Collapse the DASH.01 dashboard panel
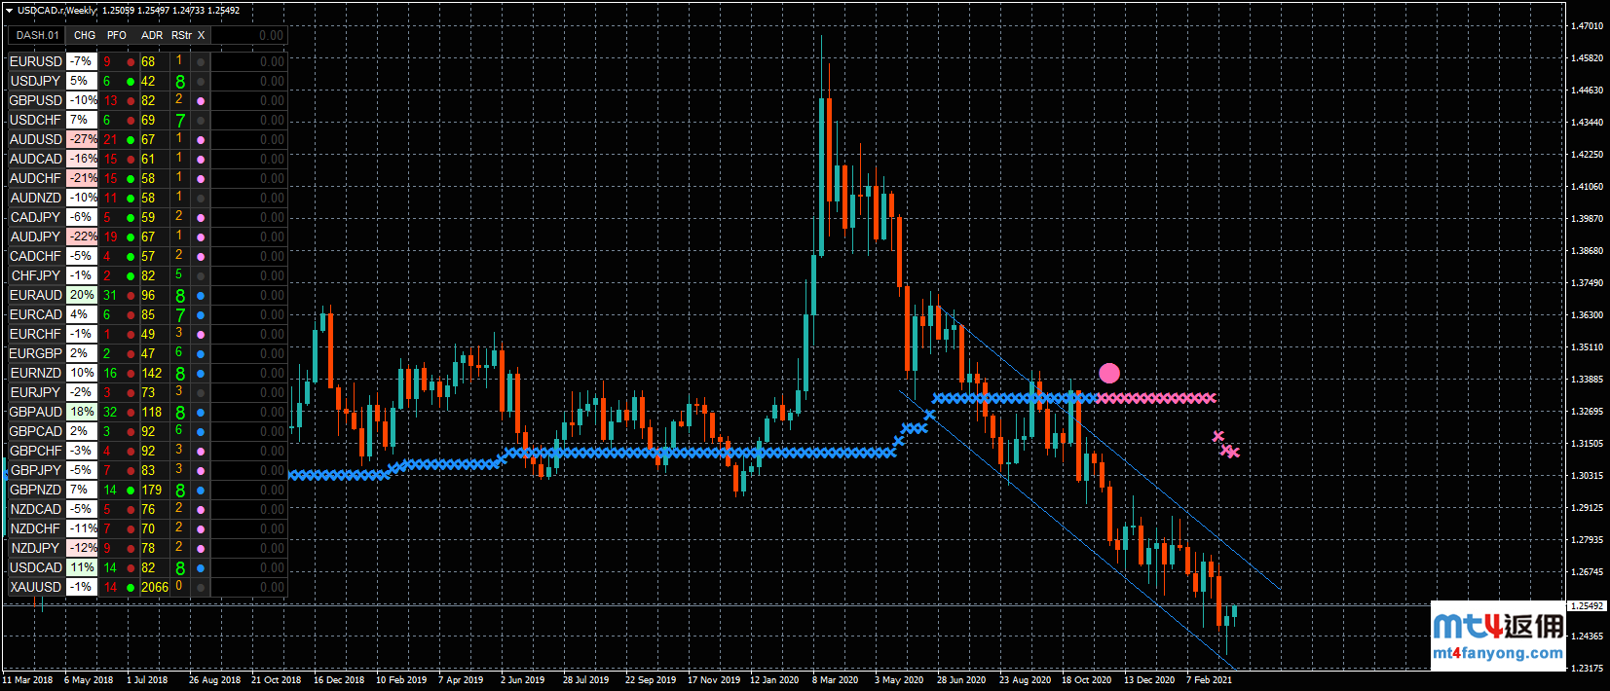The image size is (1610, 691). point(37,35)
